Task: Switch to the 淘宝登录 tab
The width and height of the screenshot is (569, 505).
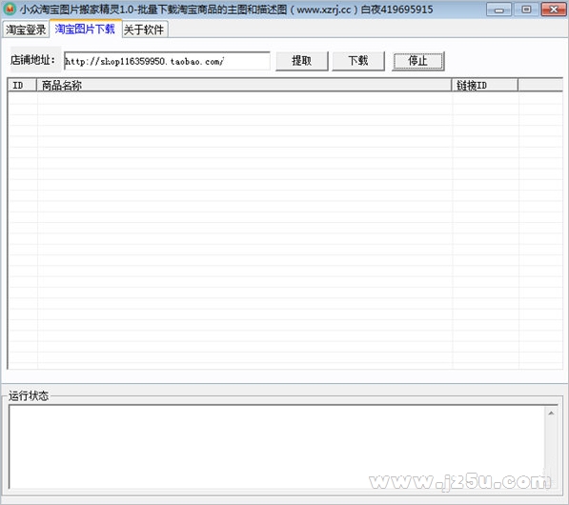Action: click(x=26, y=30)
